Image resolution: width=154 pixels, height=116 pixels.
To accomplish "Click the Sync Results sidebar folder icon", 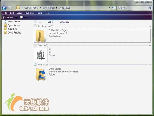I will click(6, 32).
